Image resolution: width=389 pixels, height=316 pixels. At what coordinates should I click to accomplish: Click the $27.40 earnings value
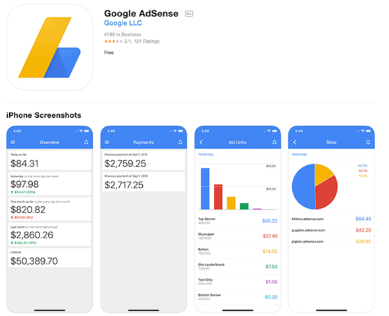270,236
